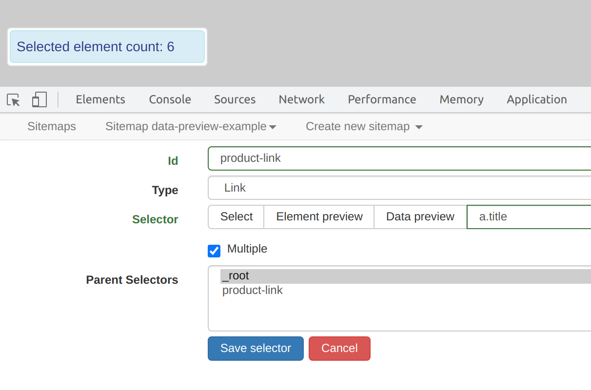Open the Type dropdown showing Link
This screenshot has height=390, width=591.
pyautogui.click(x=341, y=187)
